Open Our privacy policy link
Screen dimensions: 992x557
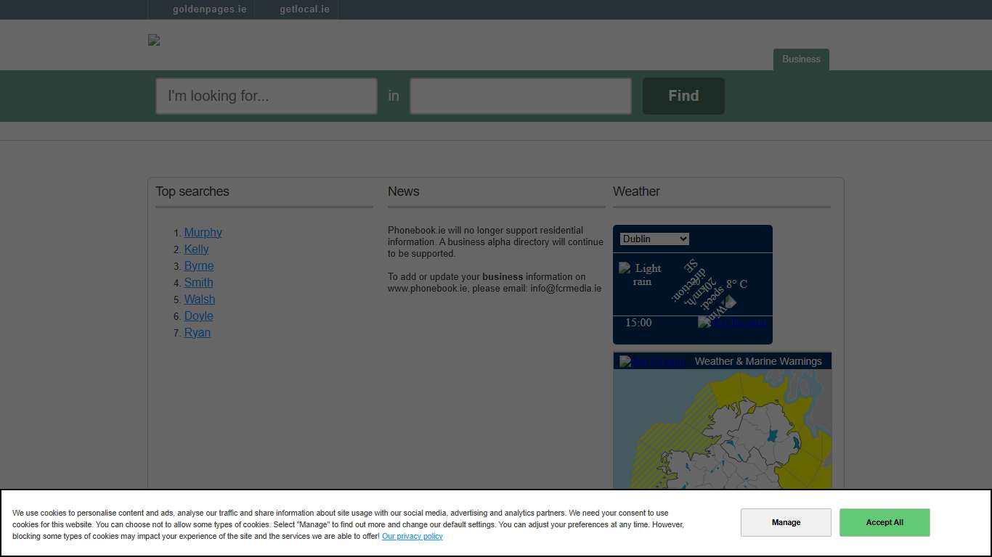pyautogui.click(x=412, y=536)
